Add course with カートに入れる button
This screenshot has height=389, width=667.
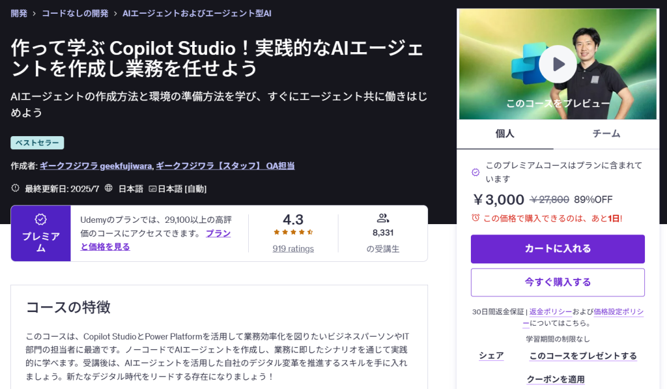(558, 248)
